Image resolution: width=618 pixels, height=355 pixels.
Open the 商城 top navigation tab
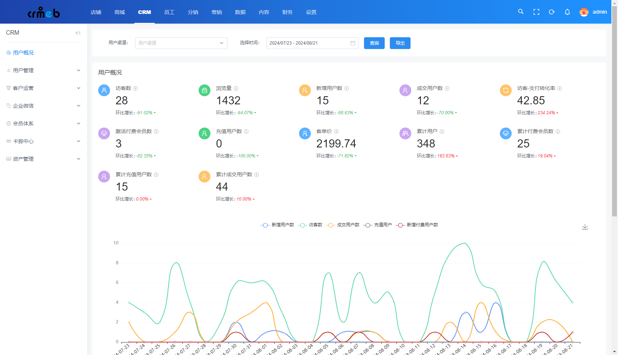point(120,12)
